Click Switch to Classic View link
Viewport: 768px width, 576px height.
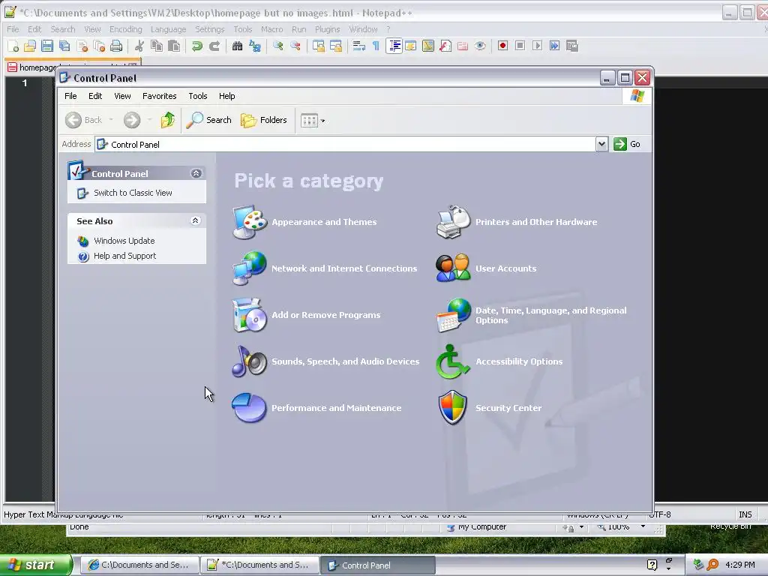133,193
